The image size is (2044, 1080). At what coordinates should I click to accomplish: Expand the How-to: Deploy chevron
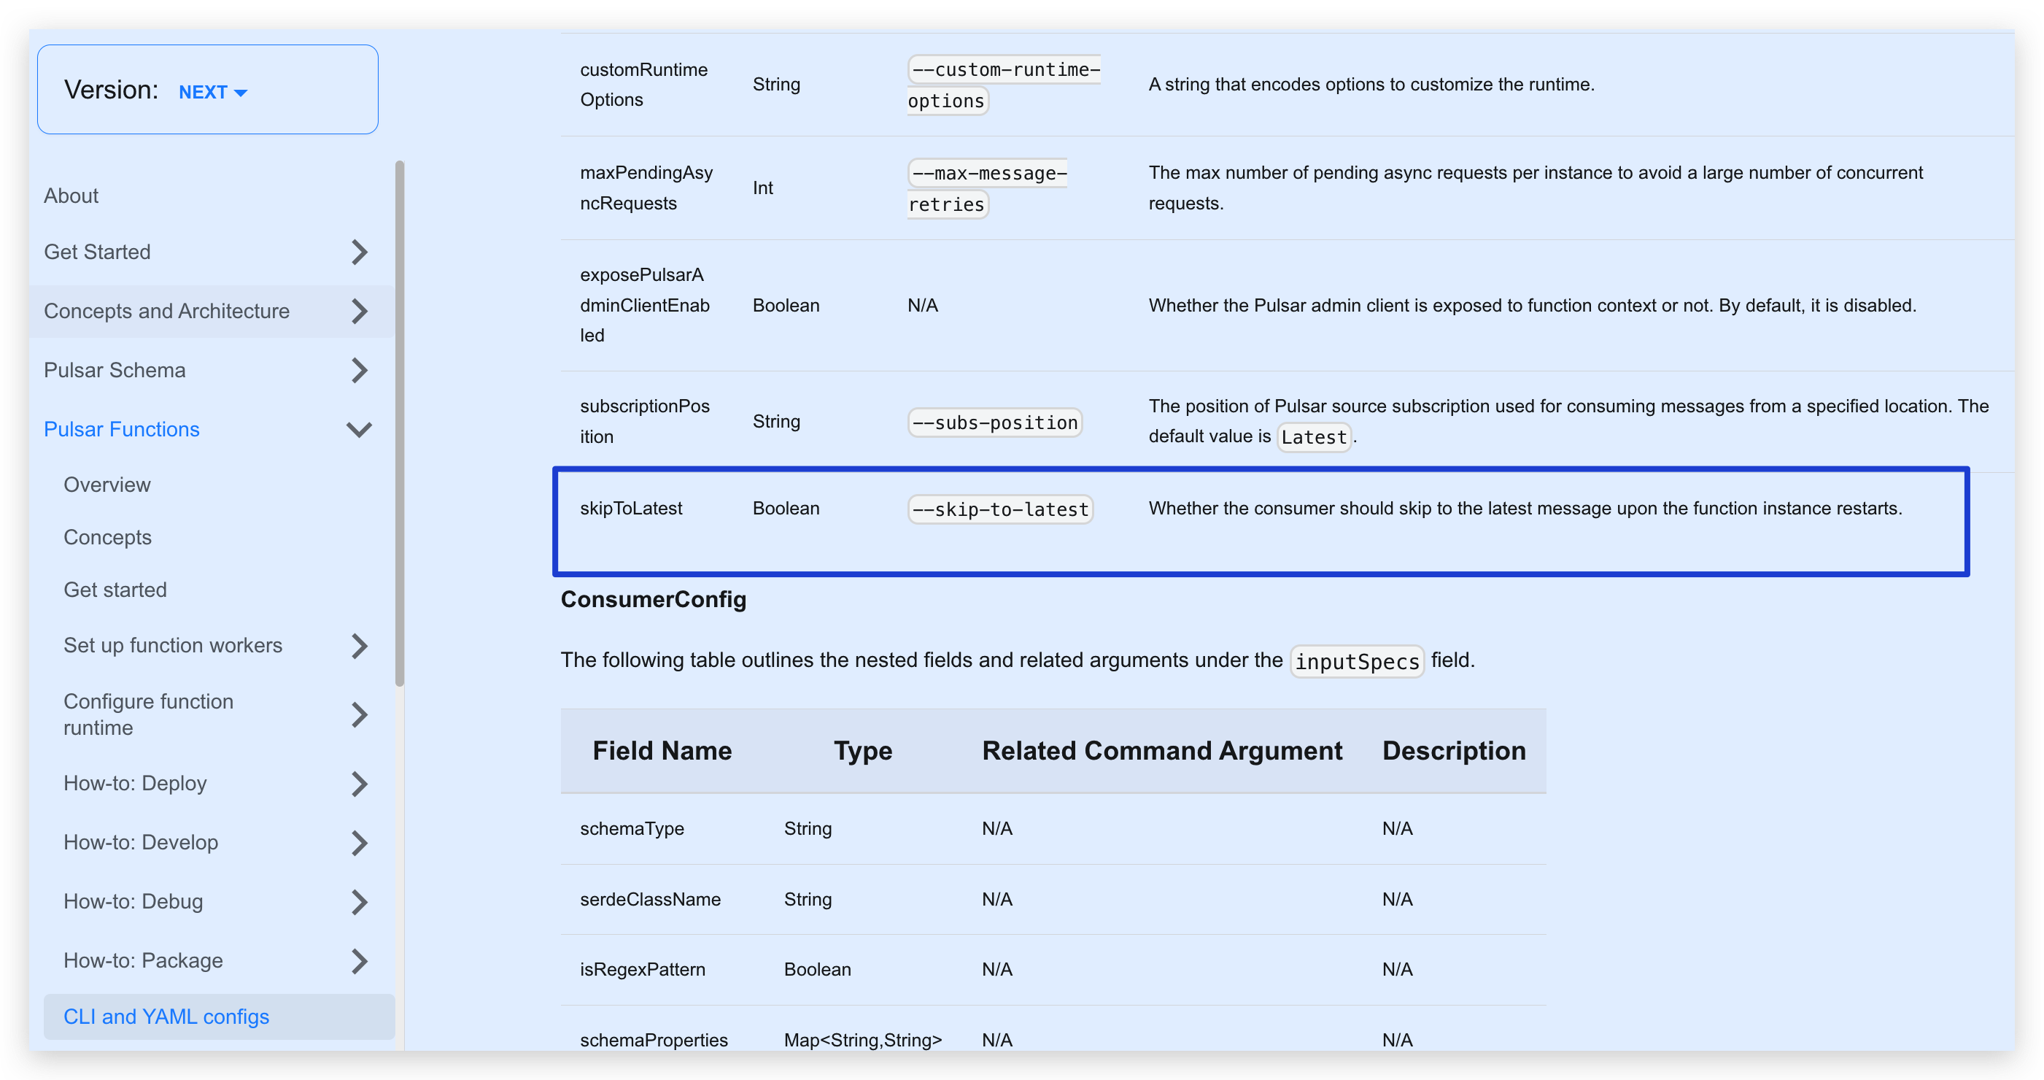coord(360,784)
